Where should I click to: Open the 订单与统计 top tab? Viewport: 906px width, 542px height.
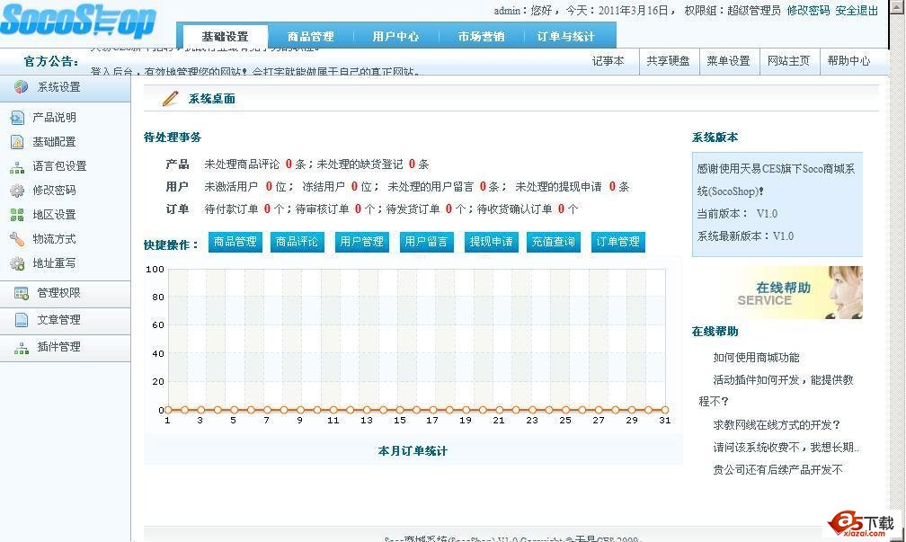565,37
